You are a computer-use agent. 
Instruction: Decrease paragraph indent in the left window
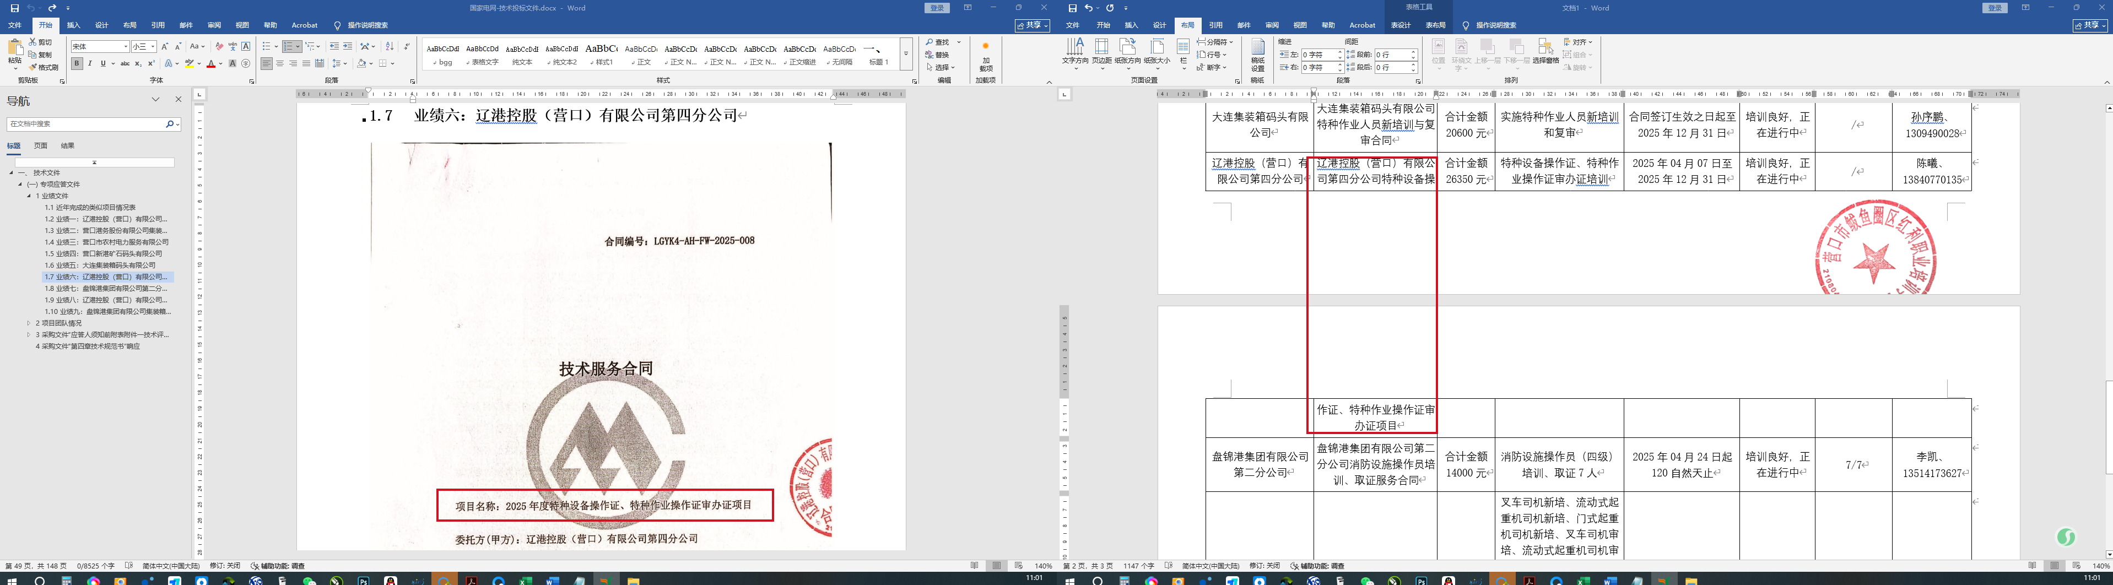pos(334,47)
